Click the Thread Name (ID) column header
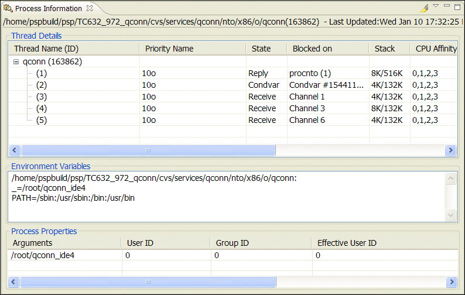Viewport: 465px width, 295px height. (x=46, y=49)
